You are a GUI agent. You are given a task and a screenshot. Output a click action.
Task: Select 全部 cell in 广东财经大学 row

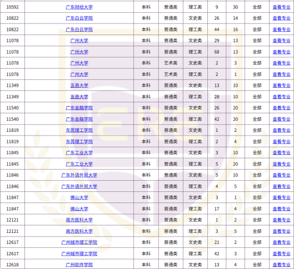tap(257, 7)
